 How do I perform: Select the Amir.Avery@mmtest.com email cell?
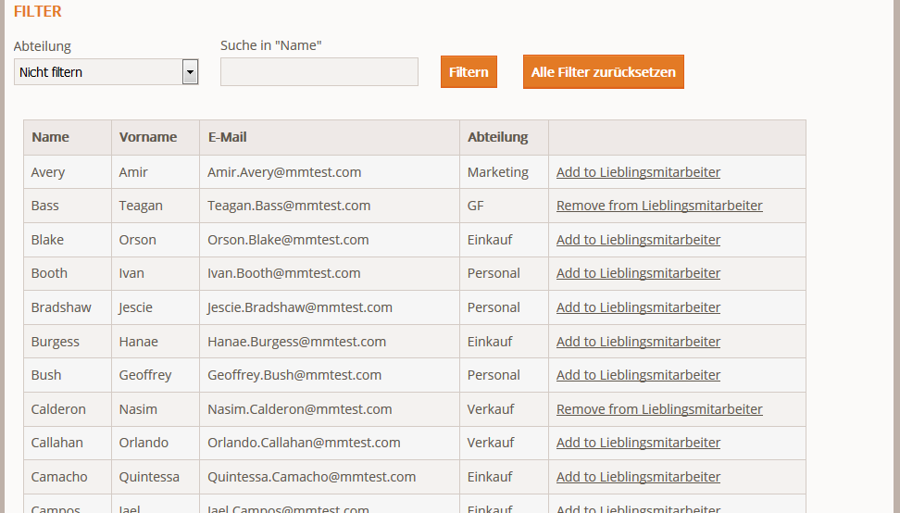330,172
